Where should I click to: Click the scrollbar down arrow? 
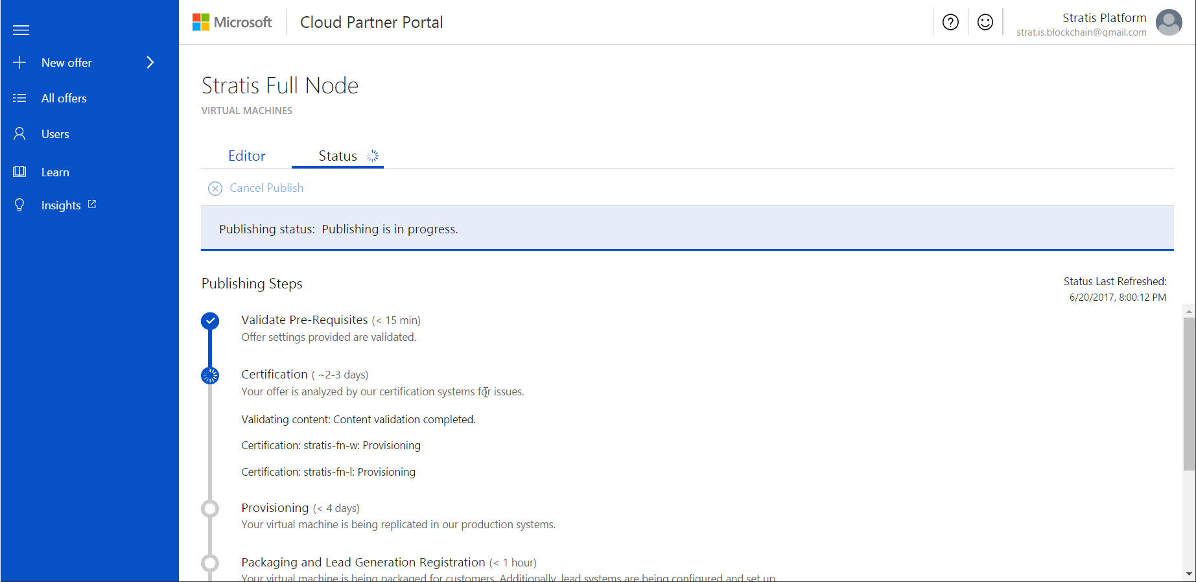pyautogui.click(x=1189, y=574)
